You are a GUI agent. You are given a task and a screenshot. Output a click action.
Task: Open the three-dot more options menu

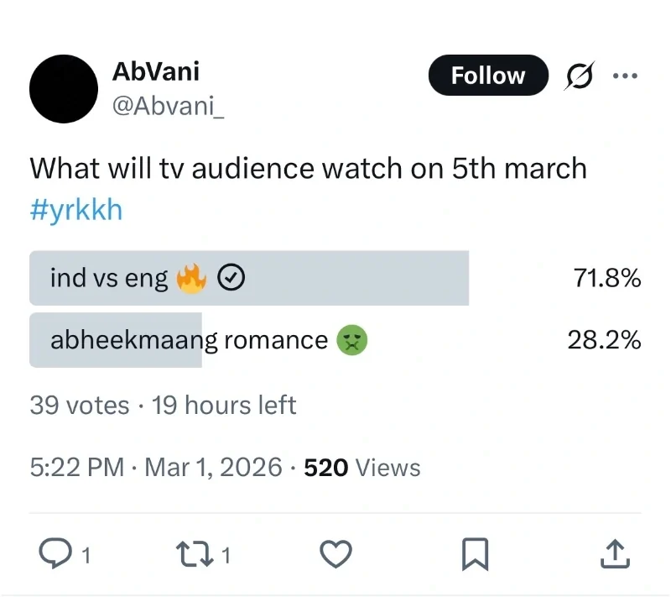[x=626, y=76]
